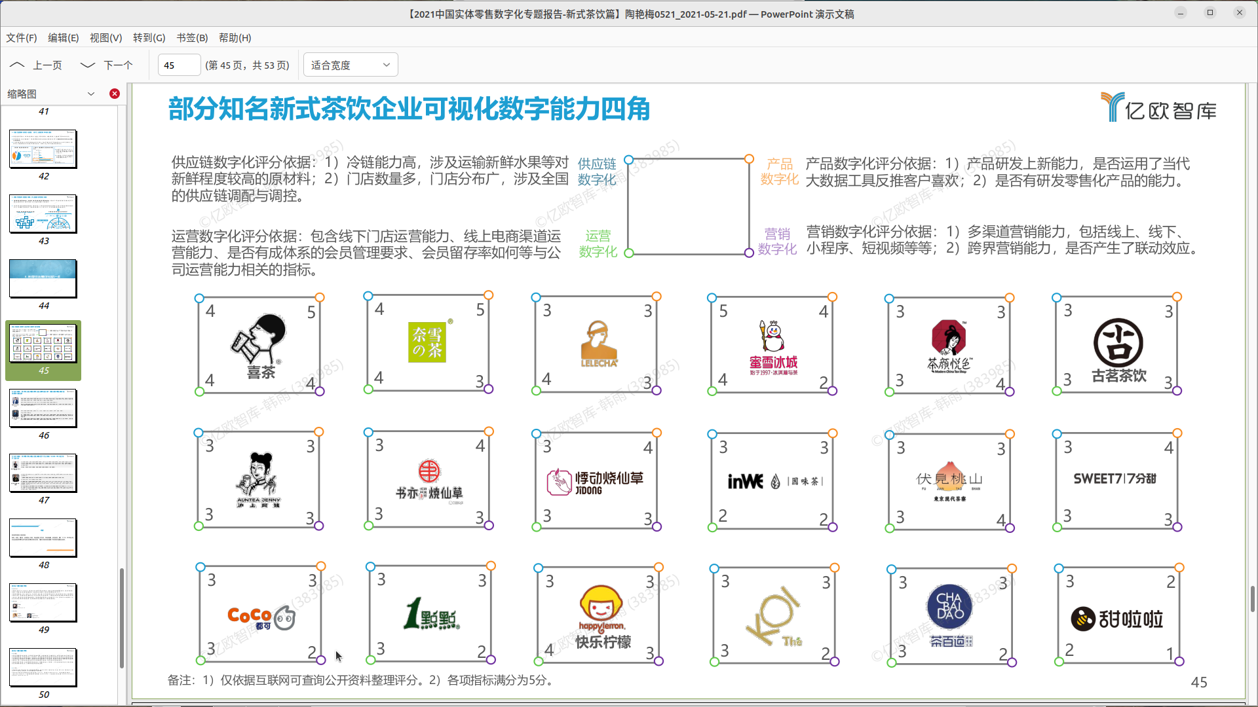
Task: Click the slide title 部分知名新式茶饮企业可视化数字能力四角
Action: click(x=409, y=109)
